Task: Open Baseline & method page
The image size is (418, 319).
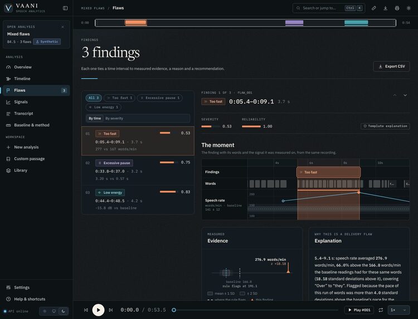Action: pyautogui.click(x=37, y=125)
